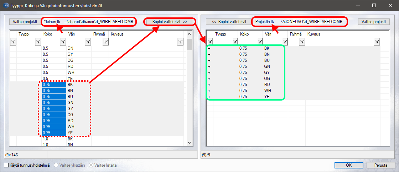The image size is (399, 172).
Task: Select the 0.75 OG row in left table
Action: [97, 115]
